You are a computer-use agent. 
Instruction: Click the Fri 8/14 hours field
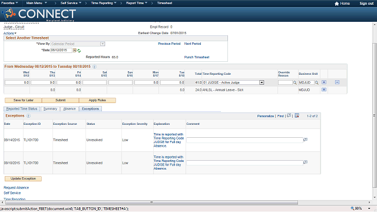(69, 82)
